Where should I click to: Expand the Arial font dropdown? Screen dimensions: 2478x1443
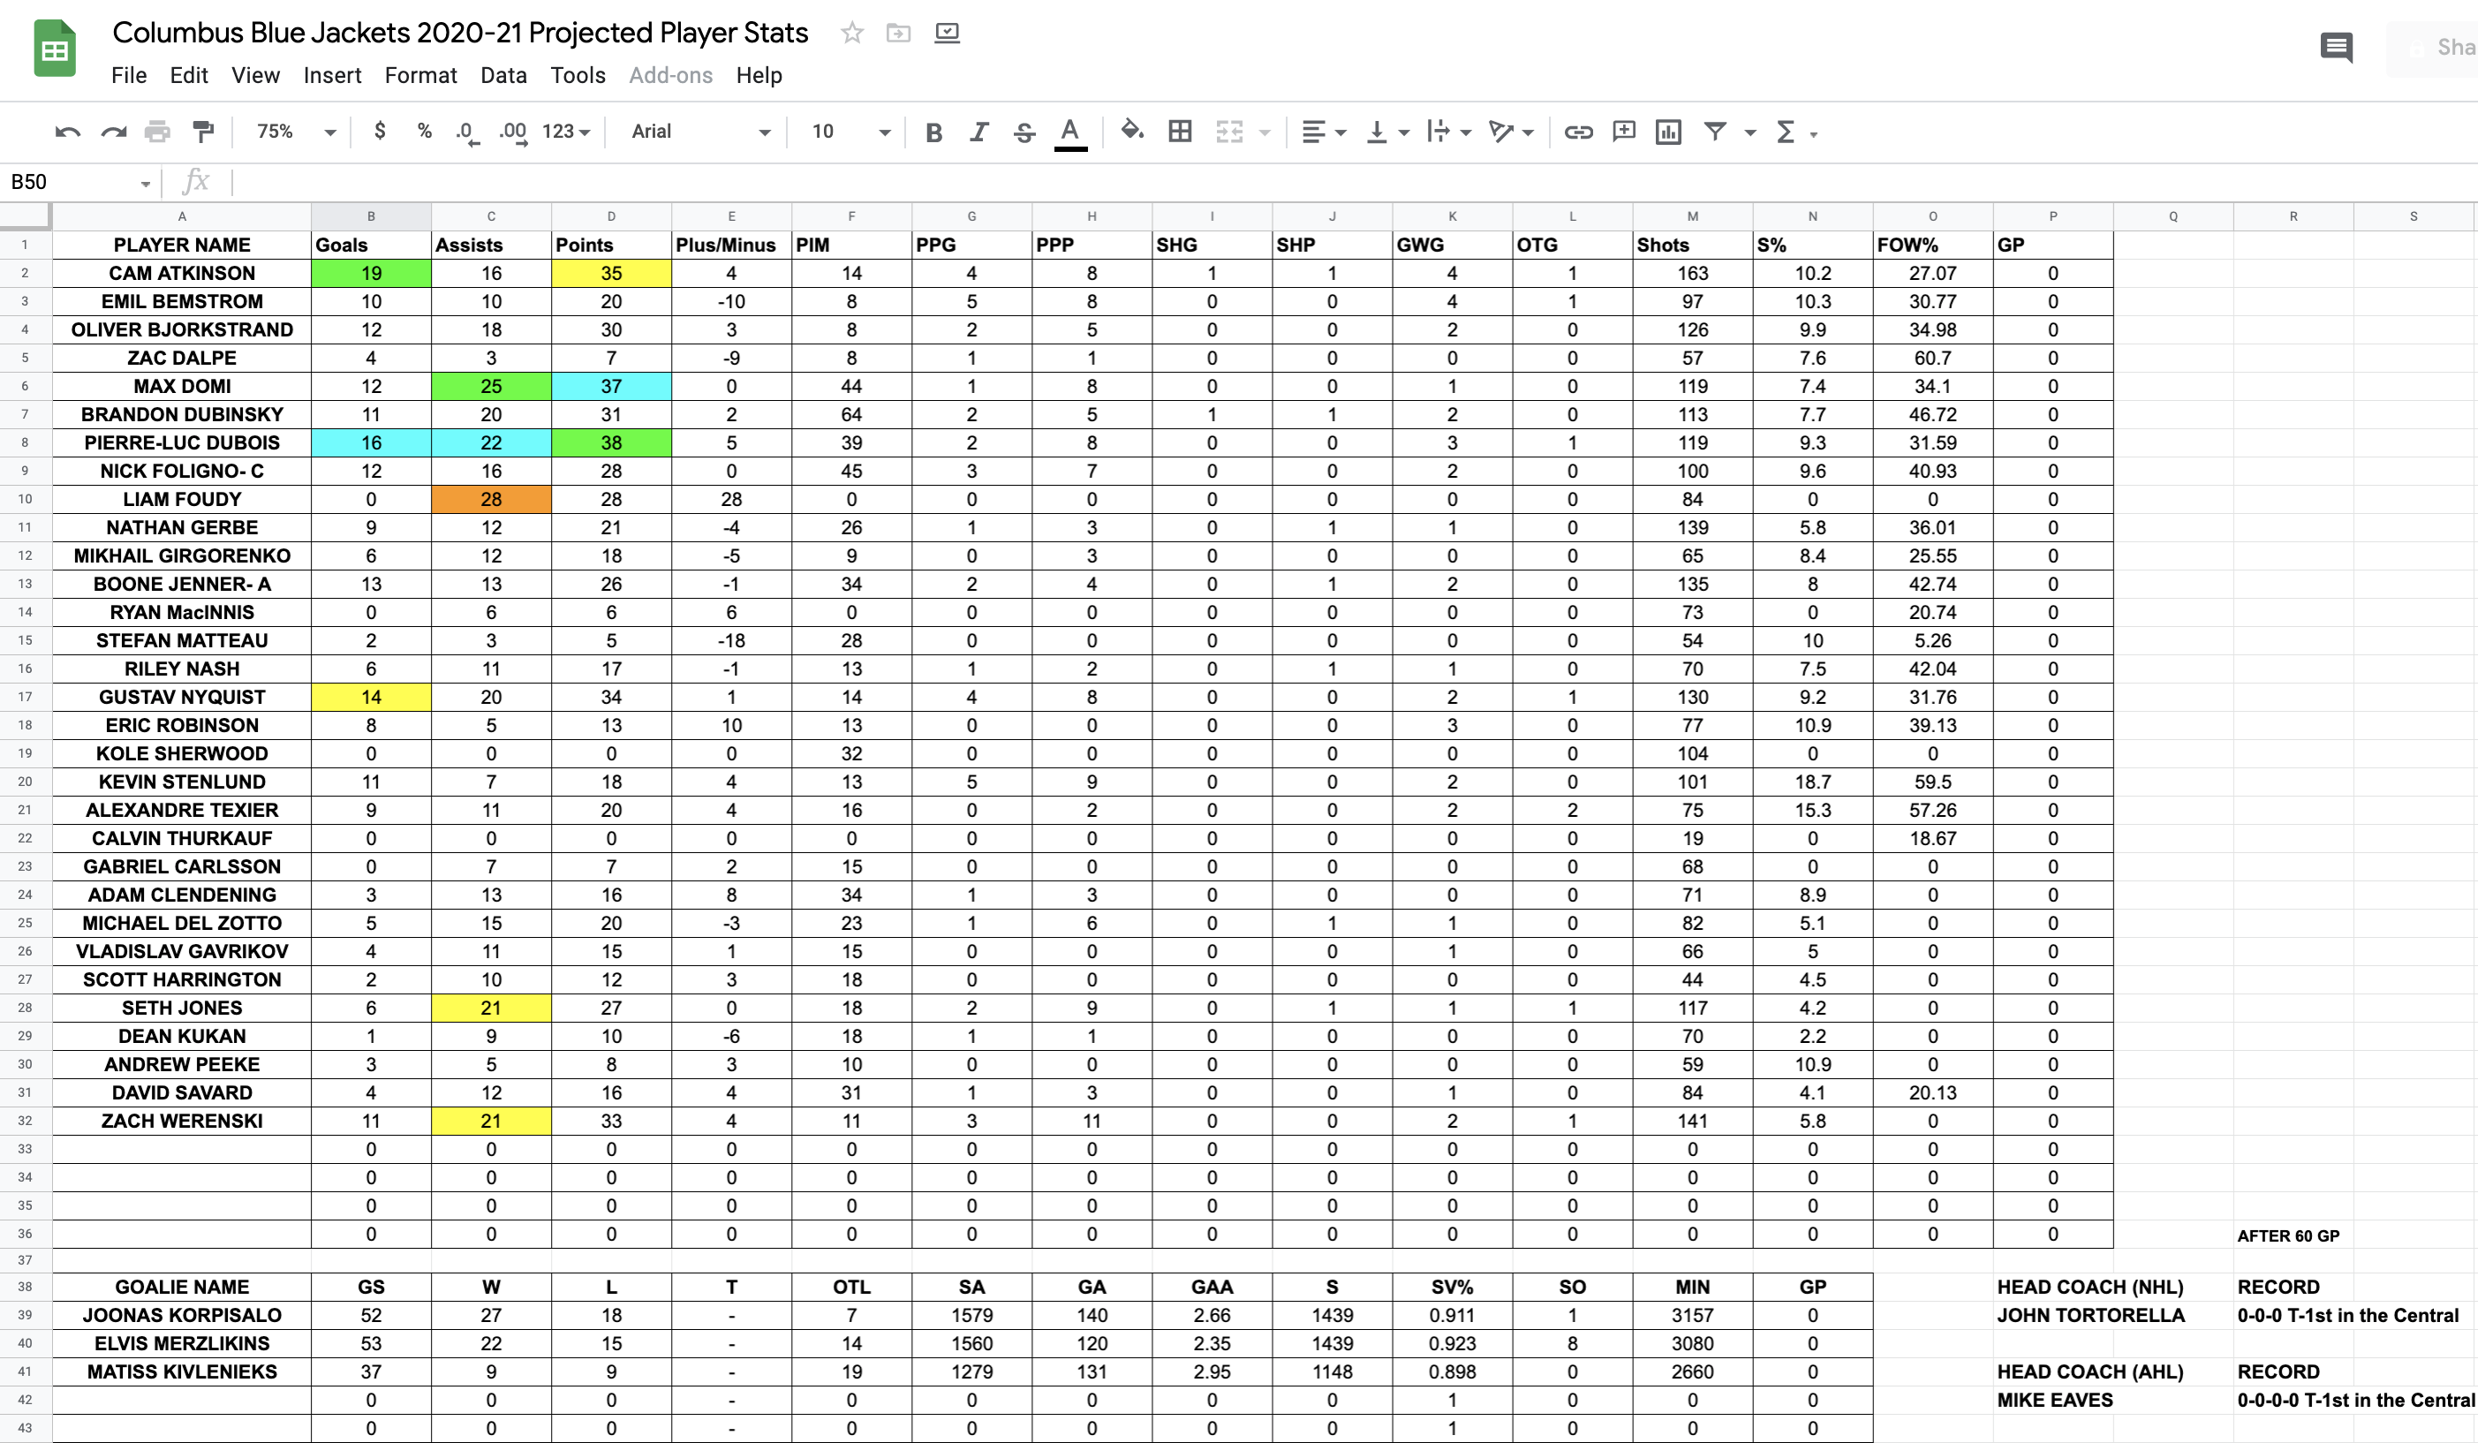699,132
